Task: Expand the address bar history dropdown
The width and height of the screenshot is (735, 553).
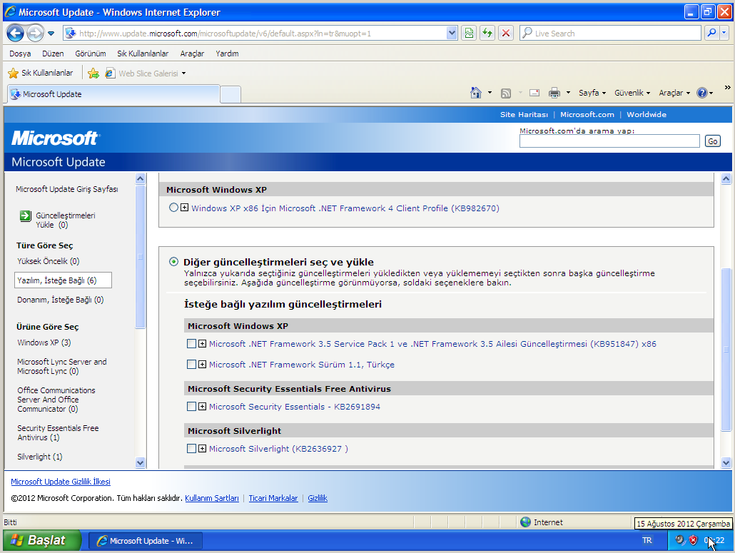Action: pyautogui.click(x=452, y=34)
